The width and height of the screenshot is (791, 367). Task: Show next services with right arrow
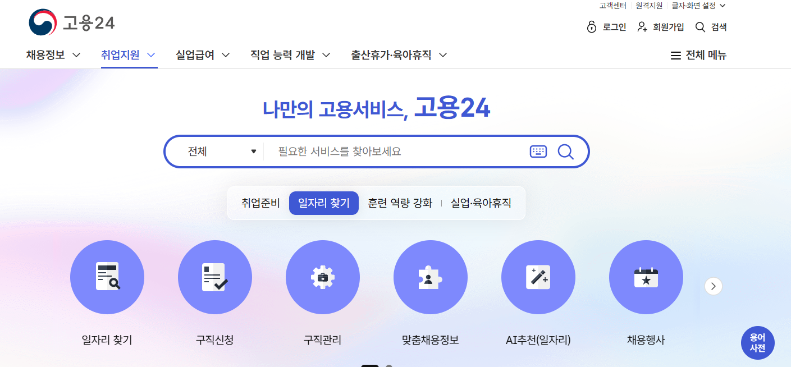click(714, 286)
